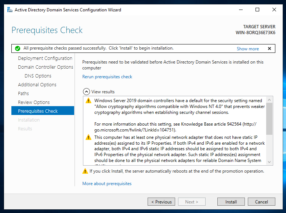Collapse the View results section
The width and height of the screenshot is (286, 213).
coord(86,91)
